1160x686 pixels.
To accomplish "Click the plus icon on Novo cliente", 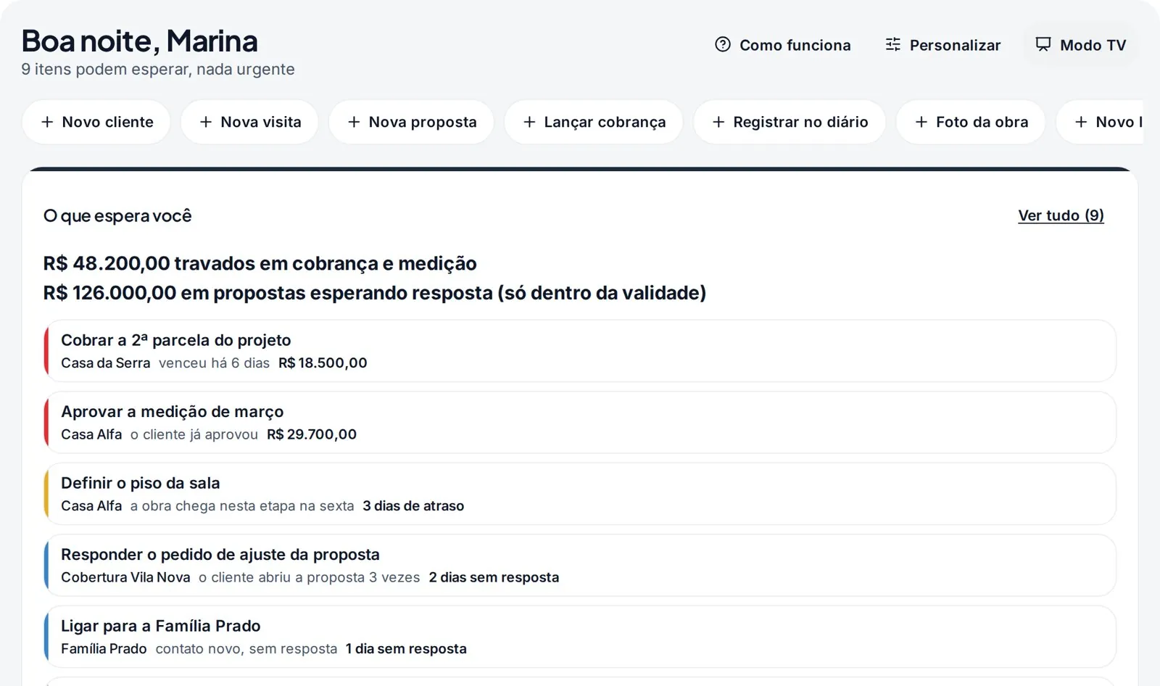I will click(47, 122).
